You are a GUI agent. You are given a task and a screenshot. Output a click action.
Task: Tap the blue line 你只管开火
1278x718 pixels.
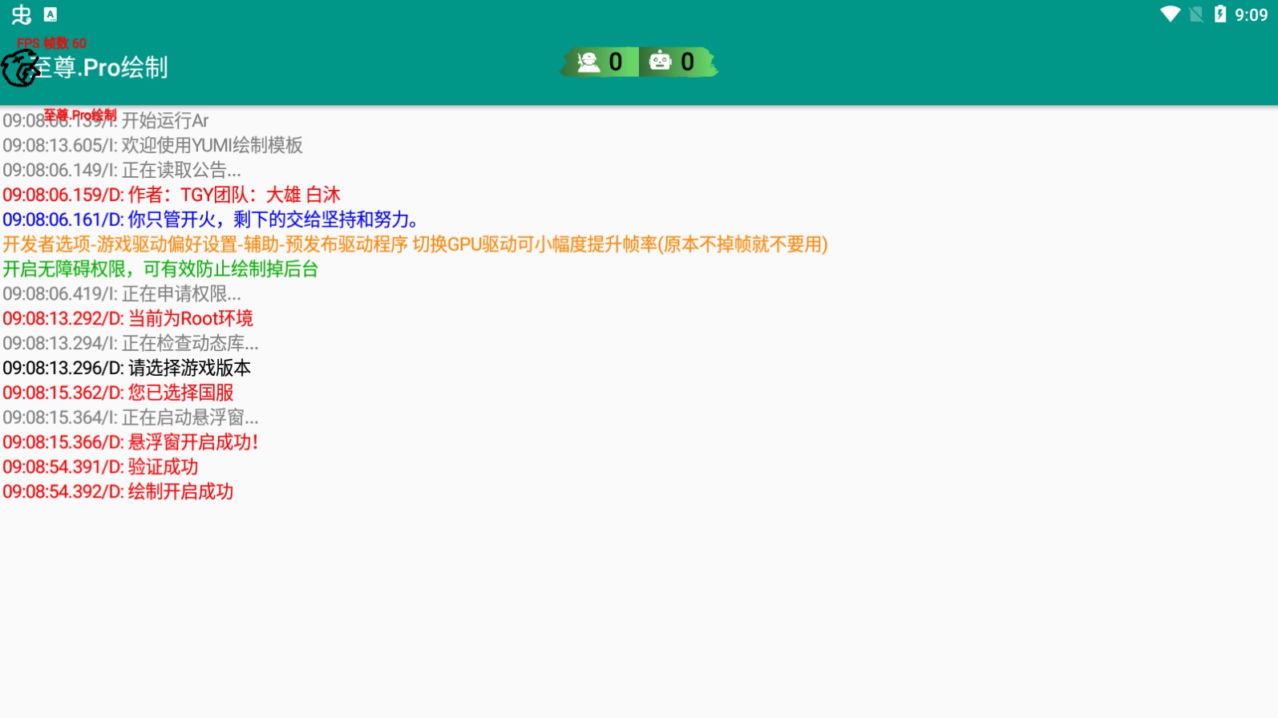coord(211,220)
